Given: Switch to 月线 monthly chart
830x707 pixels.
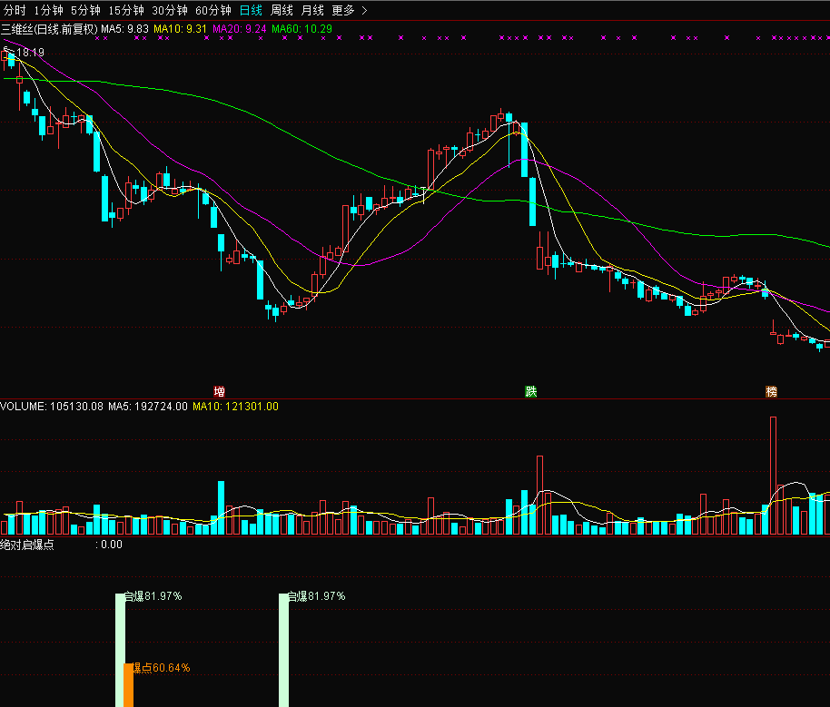Looking at the screenshot, I should click(x=311, y=10).
